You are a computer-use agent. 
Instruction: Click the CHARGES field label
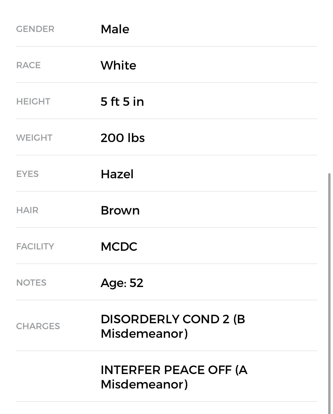point(38,326)
